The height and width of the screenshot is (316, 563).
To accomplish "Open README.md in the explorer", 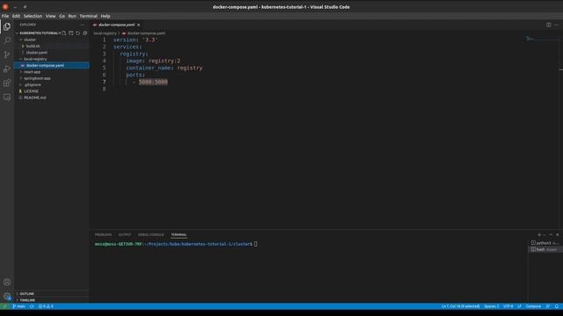I will [x=35, y=97].
